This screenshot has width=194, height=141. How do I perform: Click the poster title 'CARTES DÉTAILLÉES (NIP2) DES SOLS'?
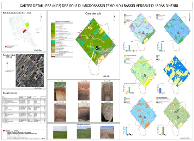(99, 6)
